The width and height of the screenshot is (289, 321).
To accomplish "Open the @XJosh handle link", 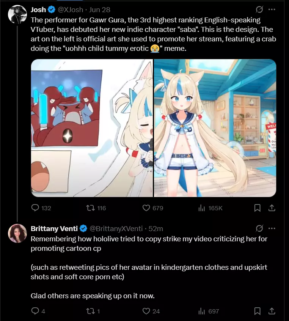I will pos(70,9).
